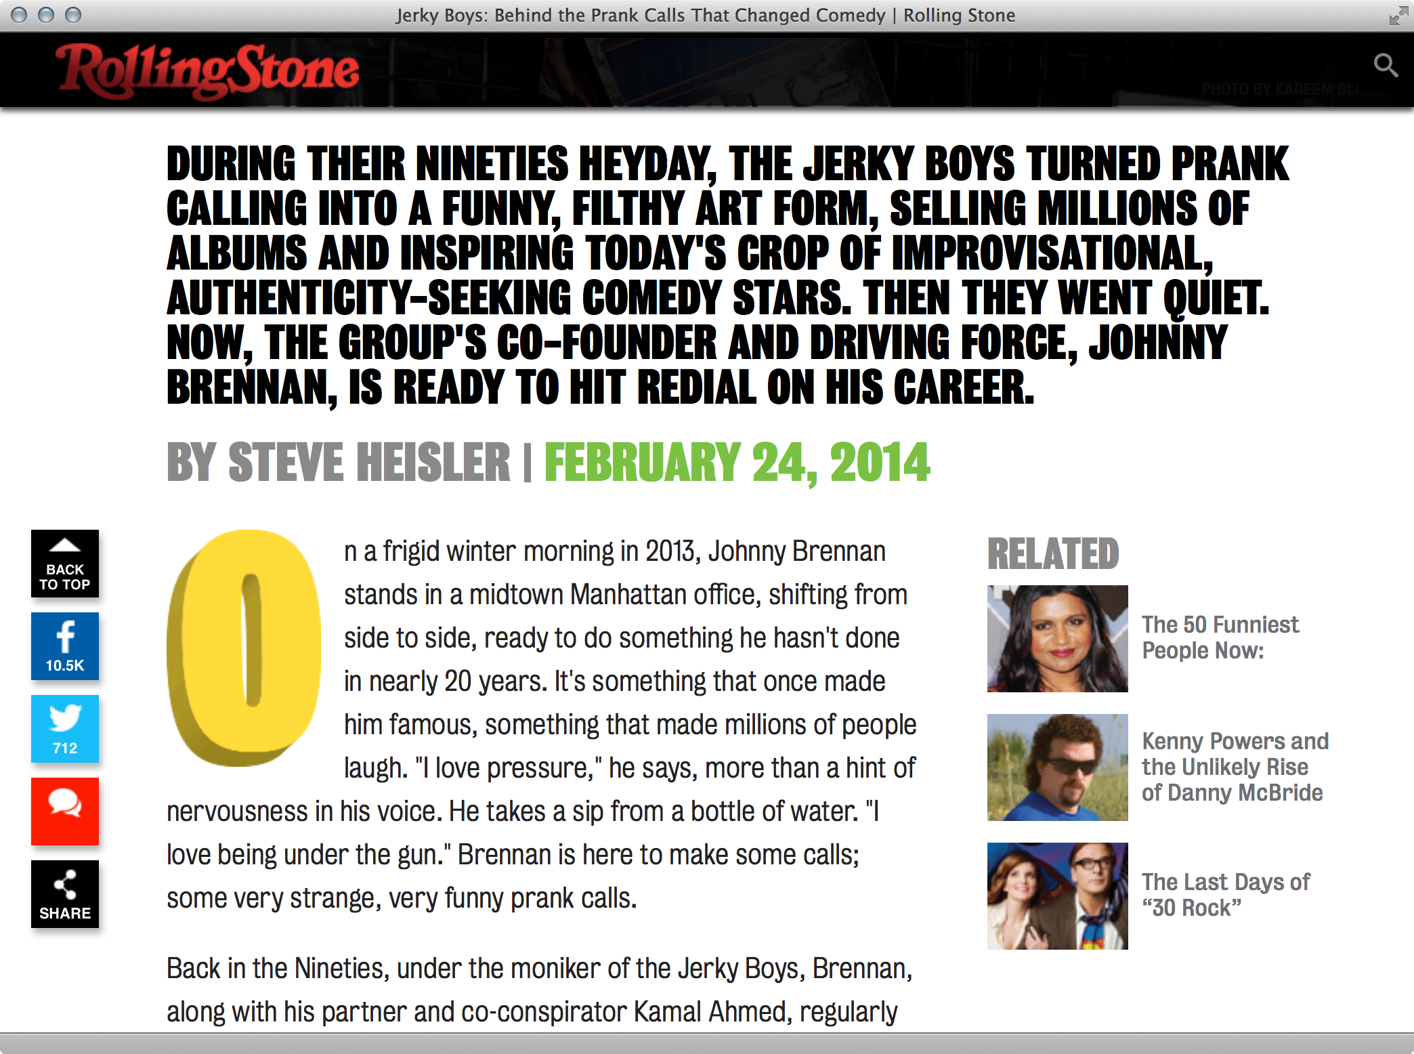The height and width of the screenshot is (1054, 1414).
Task: Open the search magnifier icon
Action: [1385, 66]
